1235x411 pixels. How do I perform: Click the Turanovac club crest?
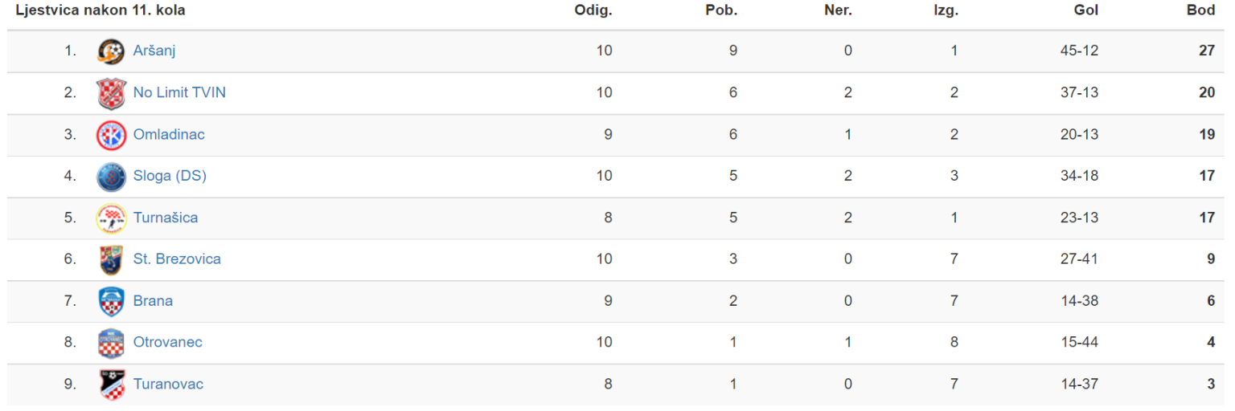click(x=111, y=385)
